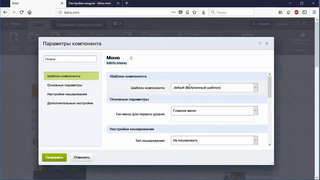
Task: Click the Настройки кеширования section header
Action: pos(186,129)
